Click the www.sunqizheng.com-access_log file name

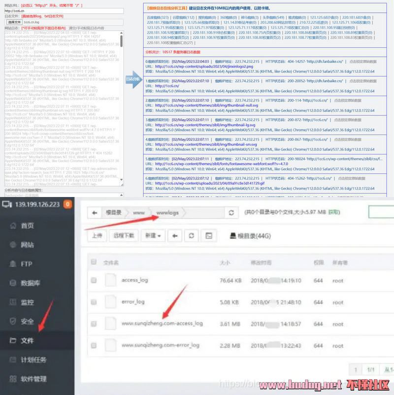click(162, 324)
